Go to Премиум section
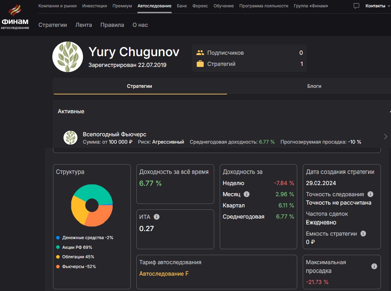 [x=122, y=6]
